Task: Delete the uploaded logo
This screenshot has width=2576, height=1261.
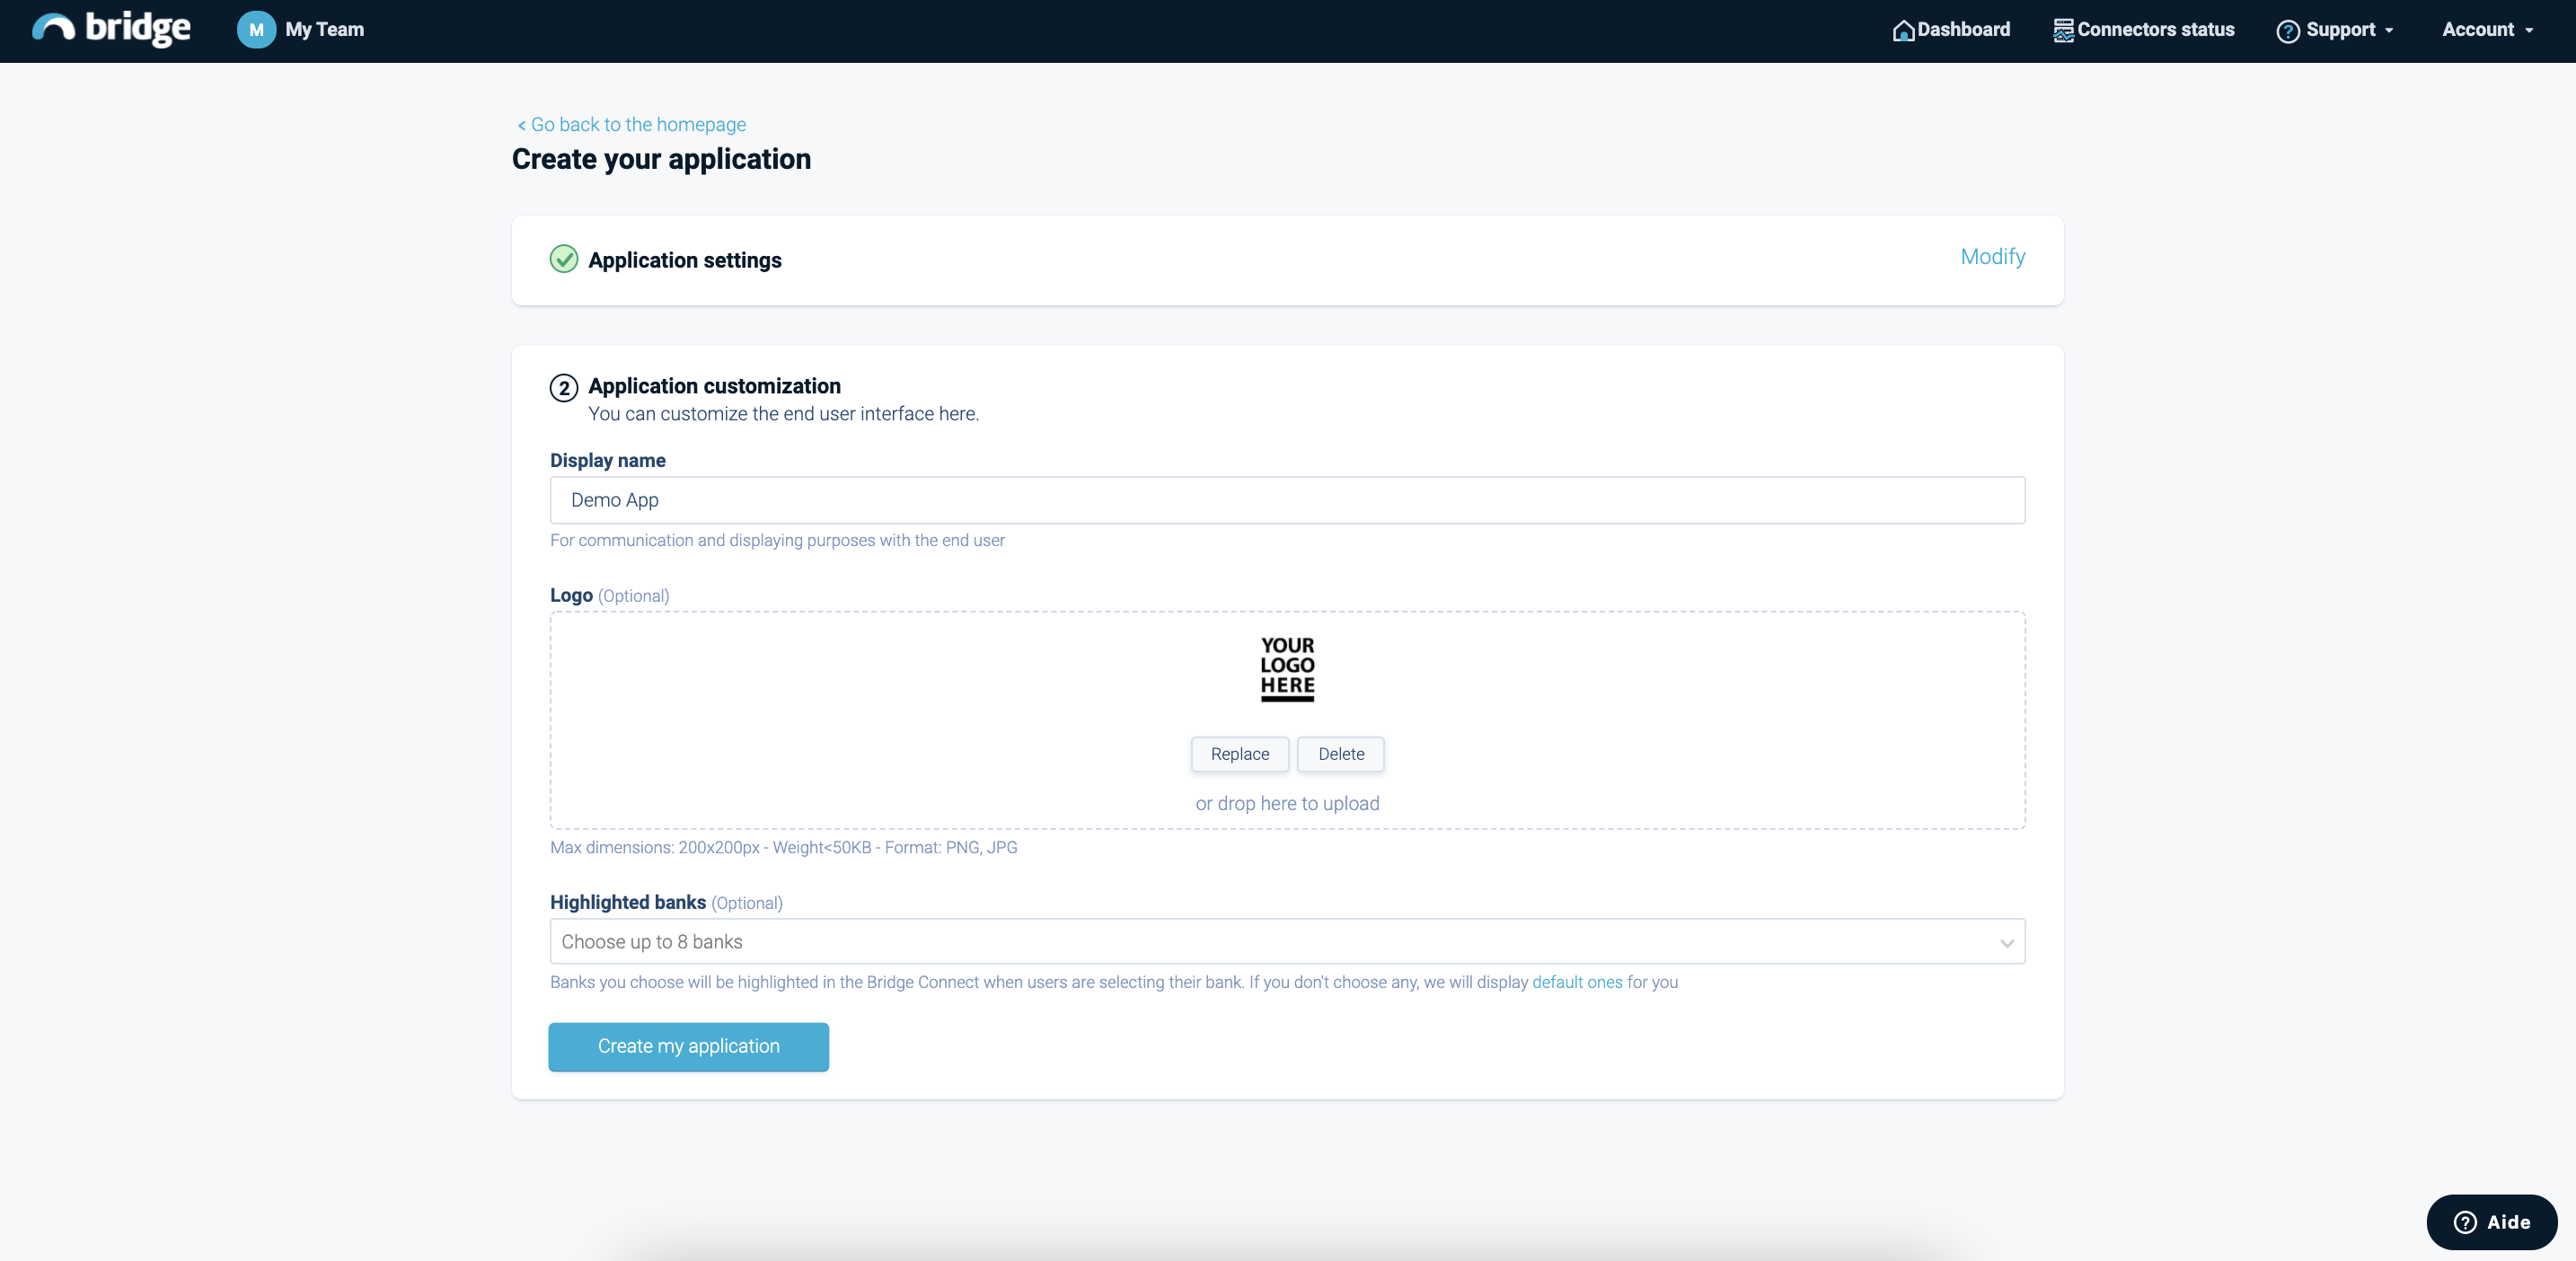Action: tap(1340, 754)
